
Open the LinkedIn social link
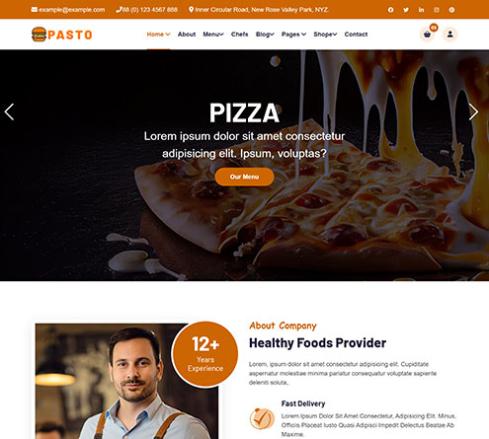pyautogui.click(x=421, y=10)
